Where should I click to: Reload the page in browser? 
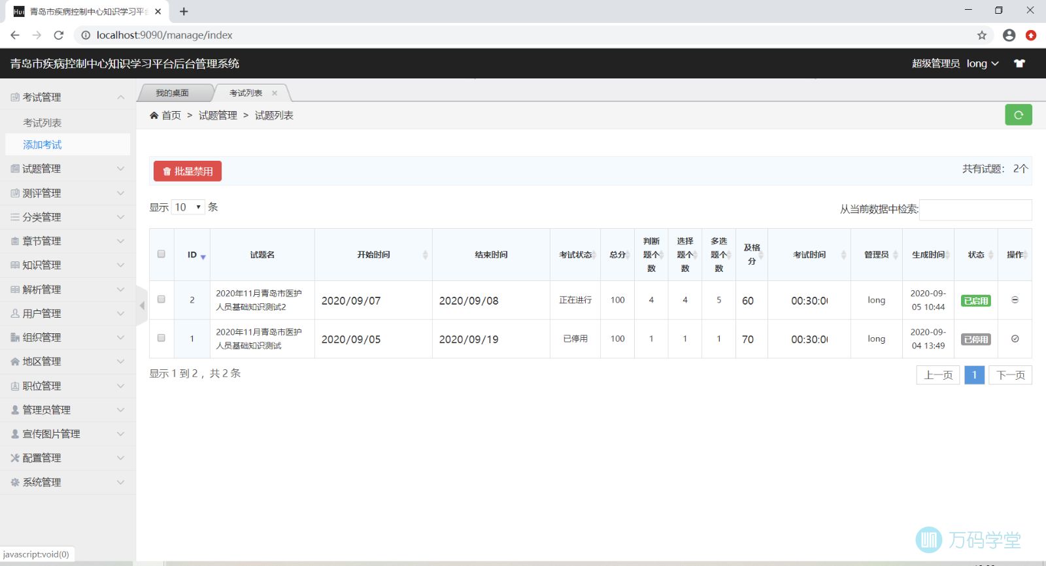pyautogui.click(x=59, y=35)
